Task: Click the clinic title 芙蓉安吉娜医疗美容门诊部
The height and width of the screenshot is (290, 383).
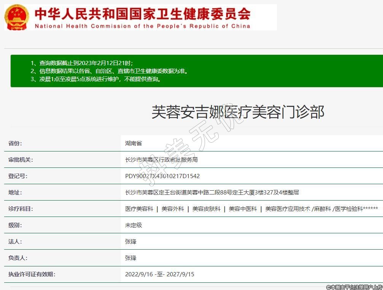Action: [238, 112]
